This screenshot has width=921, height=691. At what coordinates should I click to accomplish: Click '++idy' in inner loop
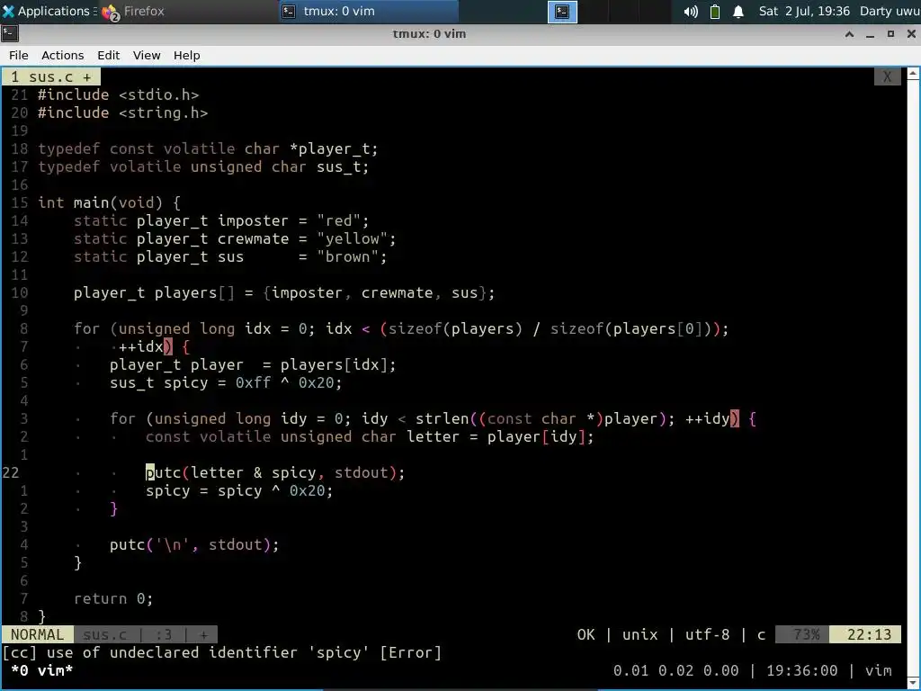point(707,418)
